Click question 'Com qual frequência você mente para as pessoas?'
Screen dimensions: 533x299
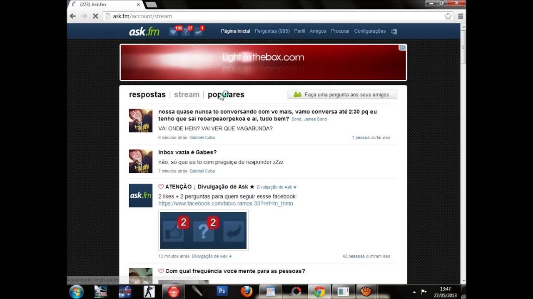click(235, 271)
